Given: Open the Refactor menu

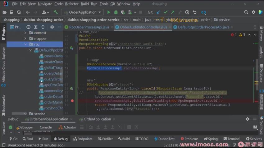Looking at the screenshot, I should coord(72,4).
